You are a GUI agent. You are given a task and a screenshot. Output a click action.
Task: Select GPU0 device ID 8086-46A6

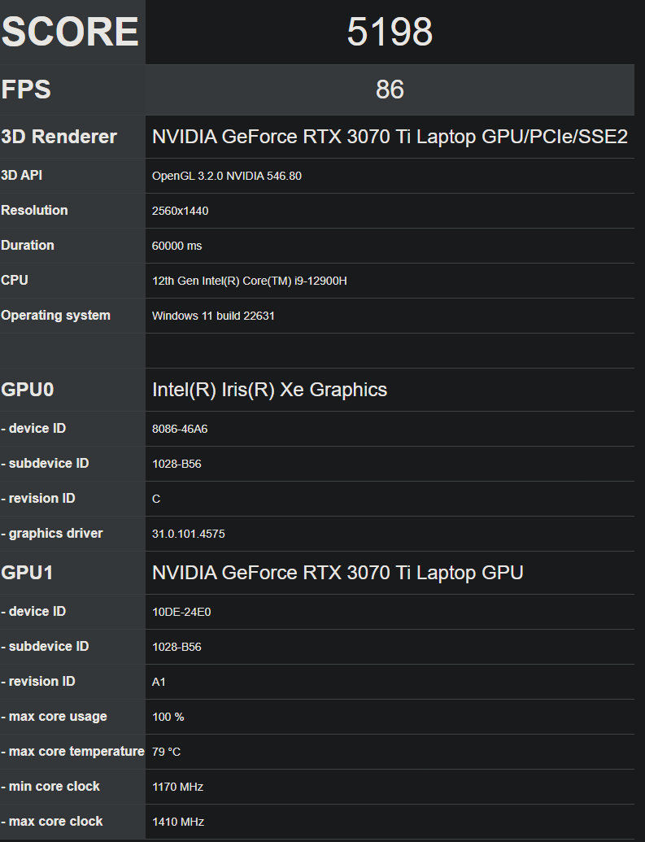click(x=180, y=429)
